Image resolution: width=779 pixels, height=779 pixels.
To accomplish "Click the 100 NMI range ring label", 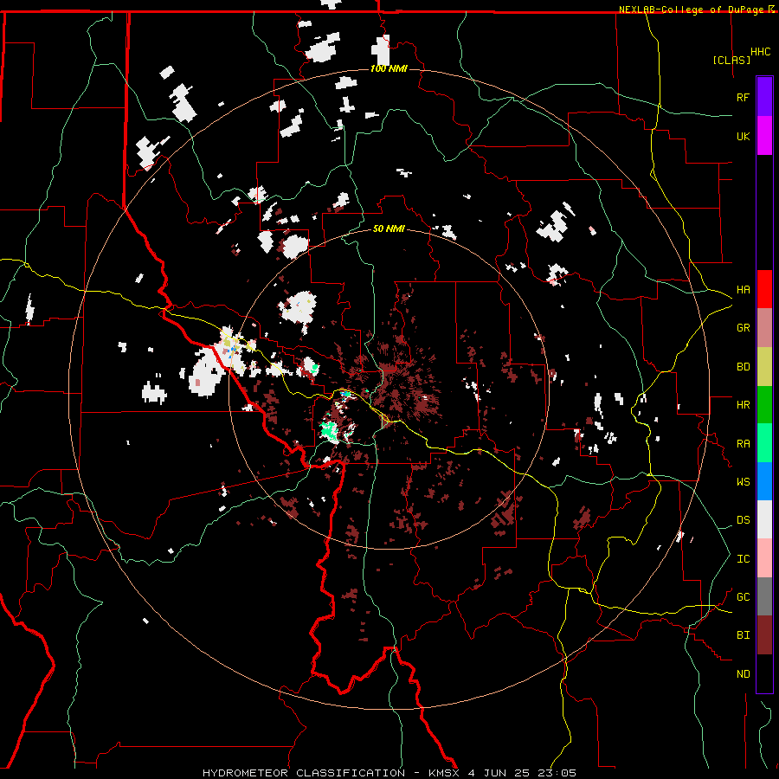I will pyautogui.click(x=389, y=68).
